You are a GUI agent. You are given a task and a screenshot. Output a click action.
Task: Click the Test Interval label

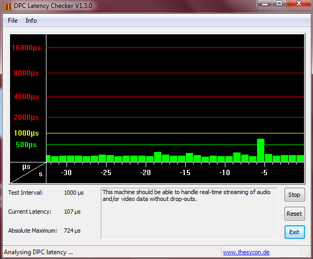tap(25, 193)
